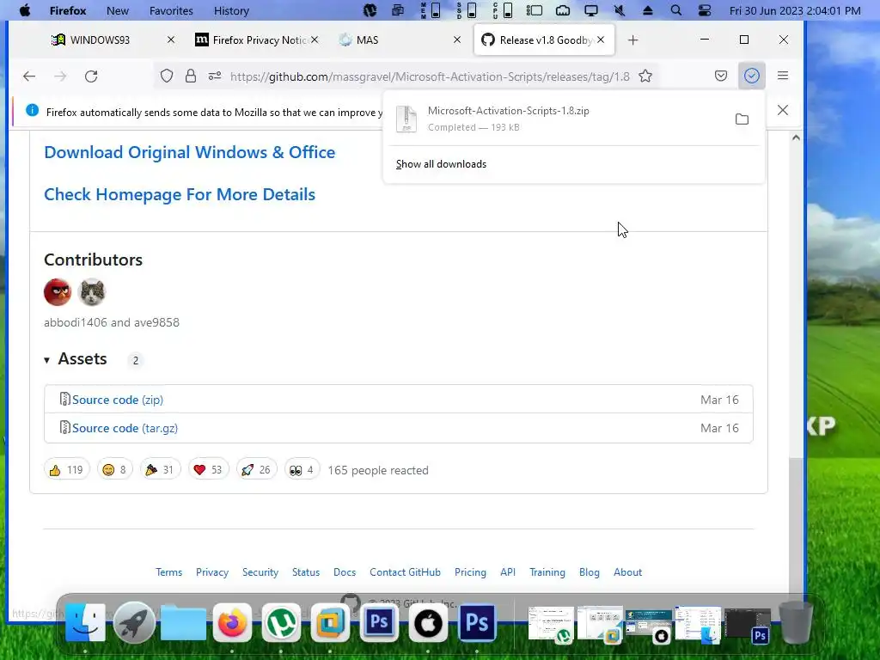Close the WINDOWS93 tab
Screen dimensions: 880x660
pos(171,40)
